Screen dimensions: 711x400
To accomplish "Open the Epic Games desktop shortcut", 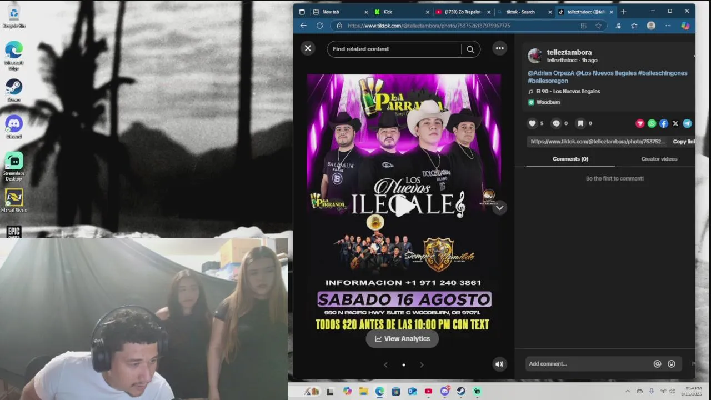I will pyautogui.click(x=14, y=232).
